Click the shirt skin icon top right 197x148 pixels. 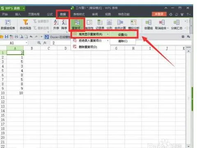click(x=182, y=14)
